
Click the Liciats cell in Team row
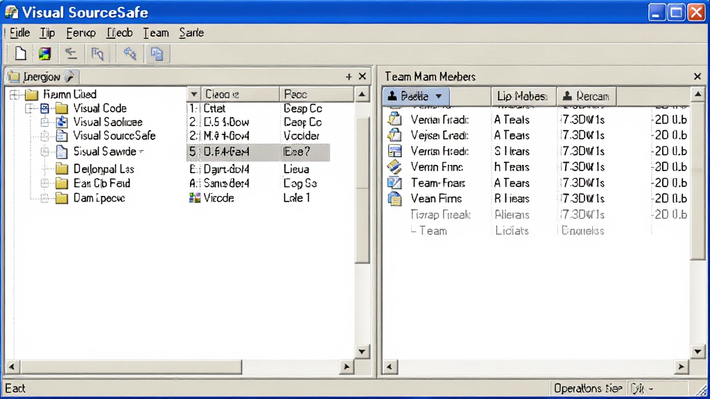pyautogui.click(x=512, y=231)
